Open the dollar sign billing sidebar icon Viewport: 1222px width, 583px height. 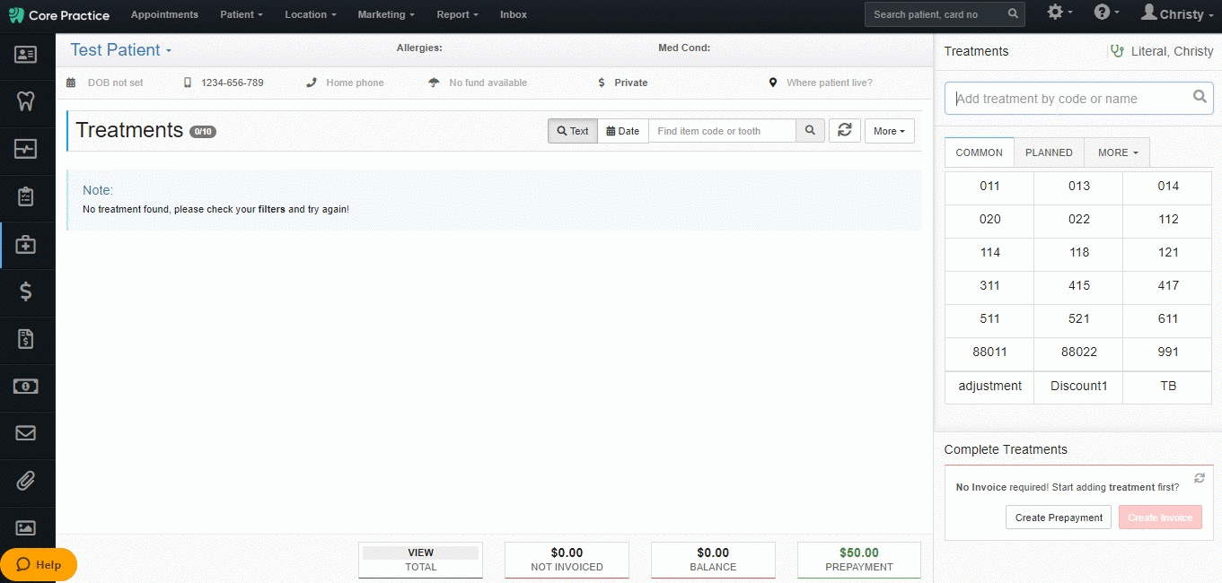tap(26, 291)
